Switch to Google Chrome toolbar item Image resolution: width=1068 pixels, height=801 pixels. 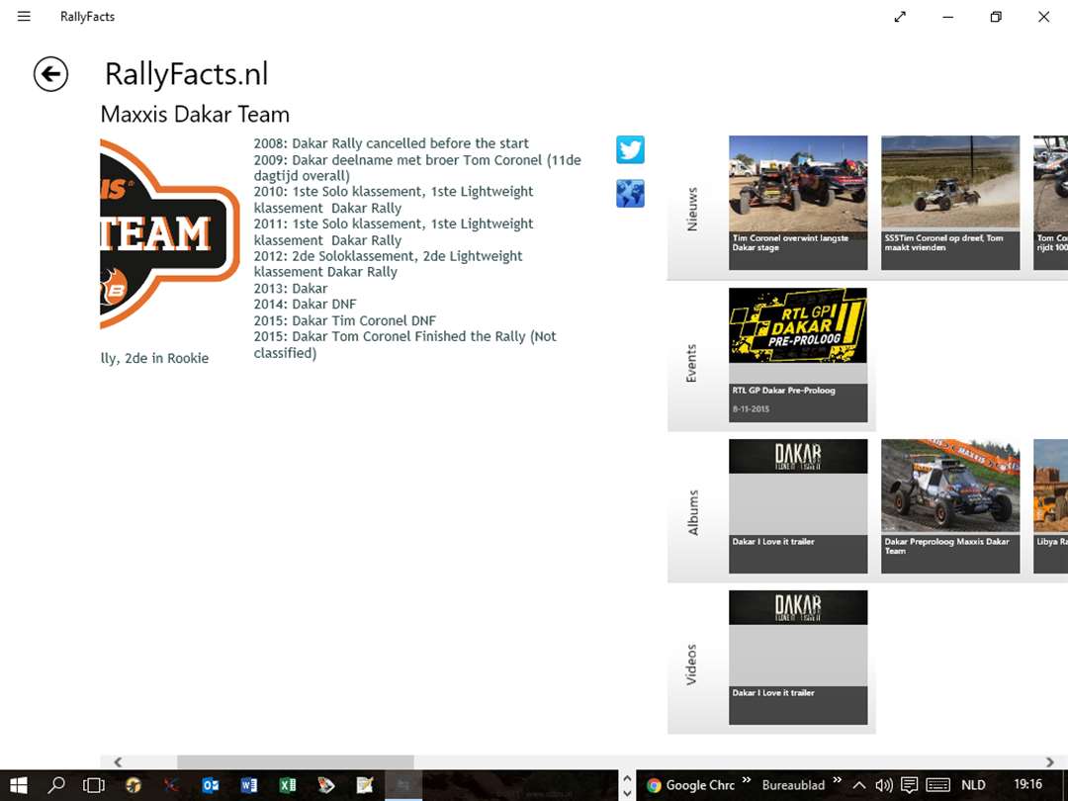pyautogui.click(x=690, y=785)
